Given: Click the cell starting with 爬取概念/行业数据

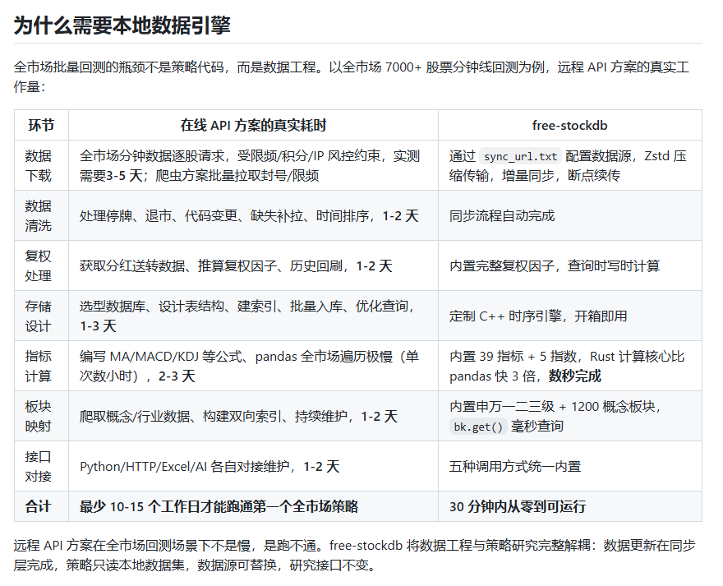Looking at the screenshot, I should pyautogui.click(x=253, y=416).
